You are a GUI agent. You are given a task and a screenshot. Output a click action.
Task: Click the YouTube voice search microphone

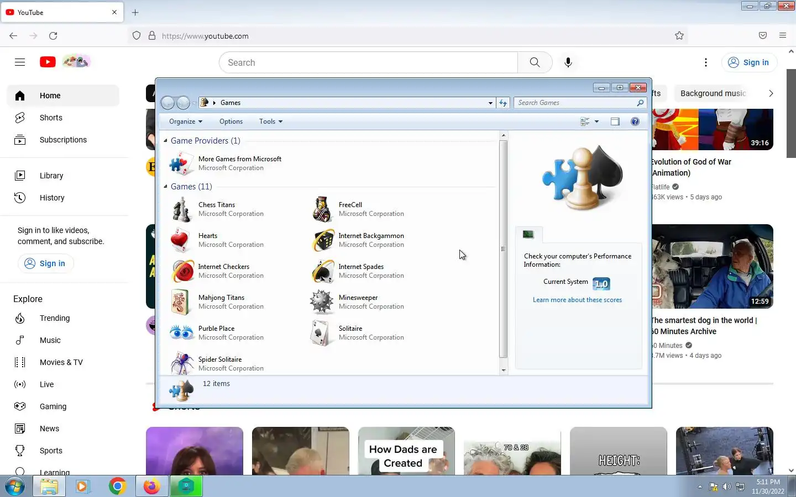pos(568,62)
